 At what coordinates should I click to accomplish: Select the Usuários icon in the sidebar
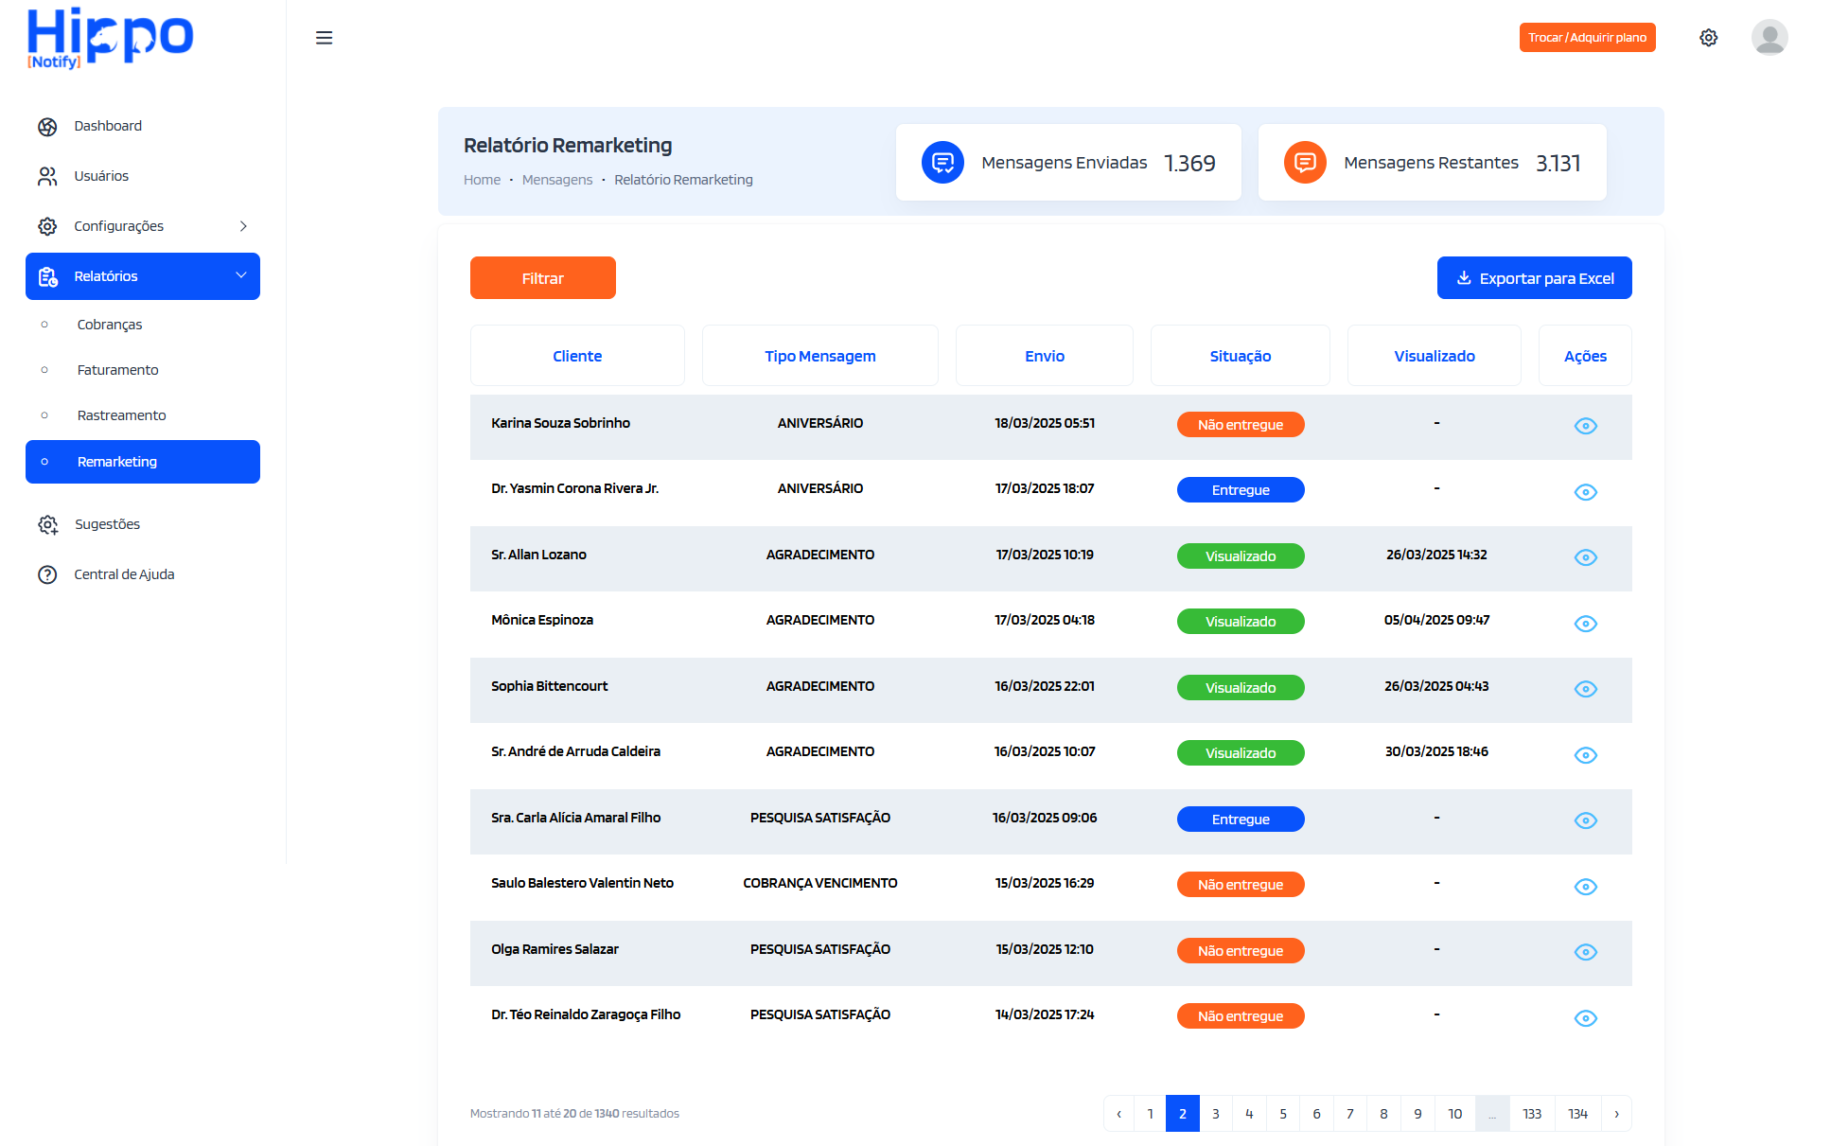coord(47,176)
